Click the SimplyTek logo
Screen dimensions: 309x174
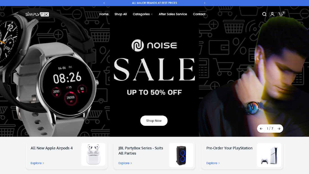coord(37,14)
